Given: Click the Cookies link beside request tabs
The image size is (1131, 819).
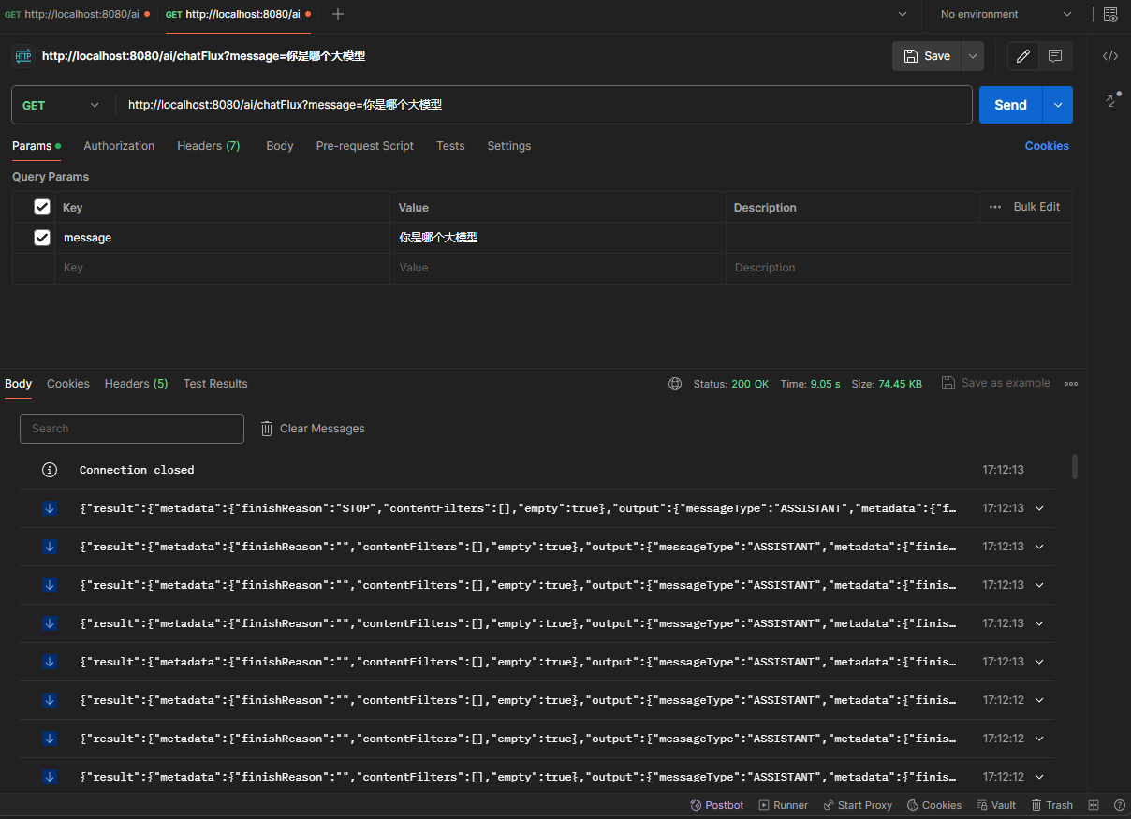Looking at the screenshot, I should click(x=1047, y=146).
